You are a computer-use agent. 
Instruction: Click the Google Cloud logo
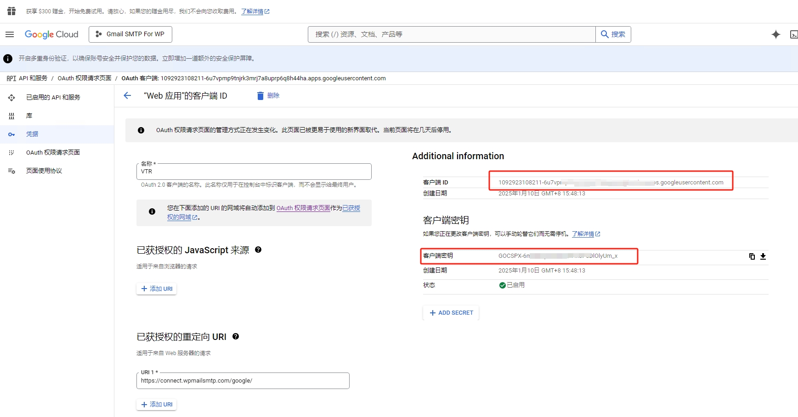click(51, 34)
